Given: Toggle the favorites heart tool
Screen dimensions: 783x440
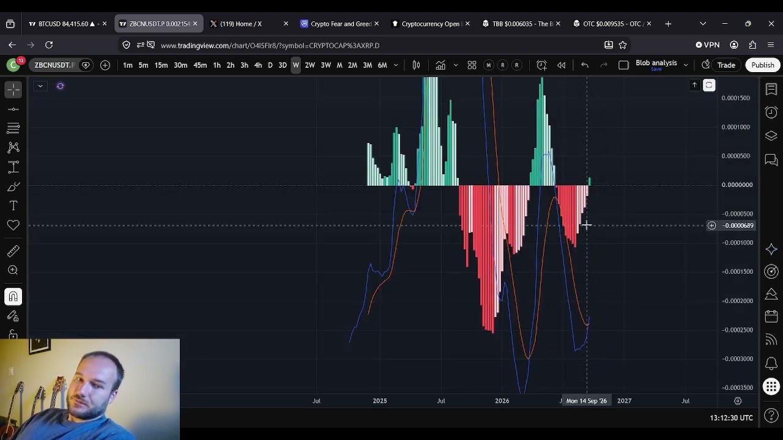Looking at the screenshot, I should pyautogui.click(x=13, y=226).
